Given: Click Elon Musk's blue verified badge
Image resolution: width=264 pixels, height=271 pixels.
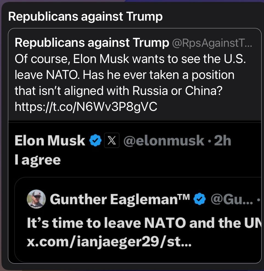Looking at the screenshot, I should tap(95, 140).
